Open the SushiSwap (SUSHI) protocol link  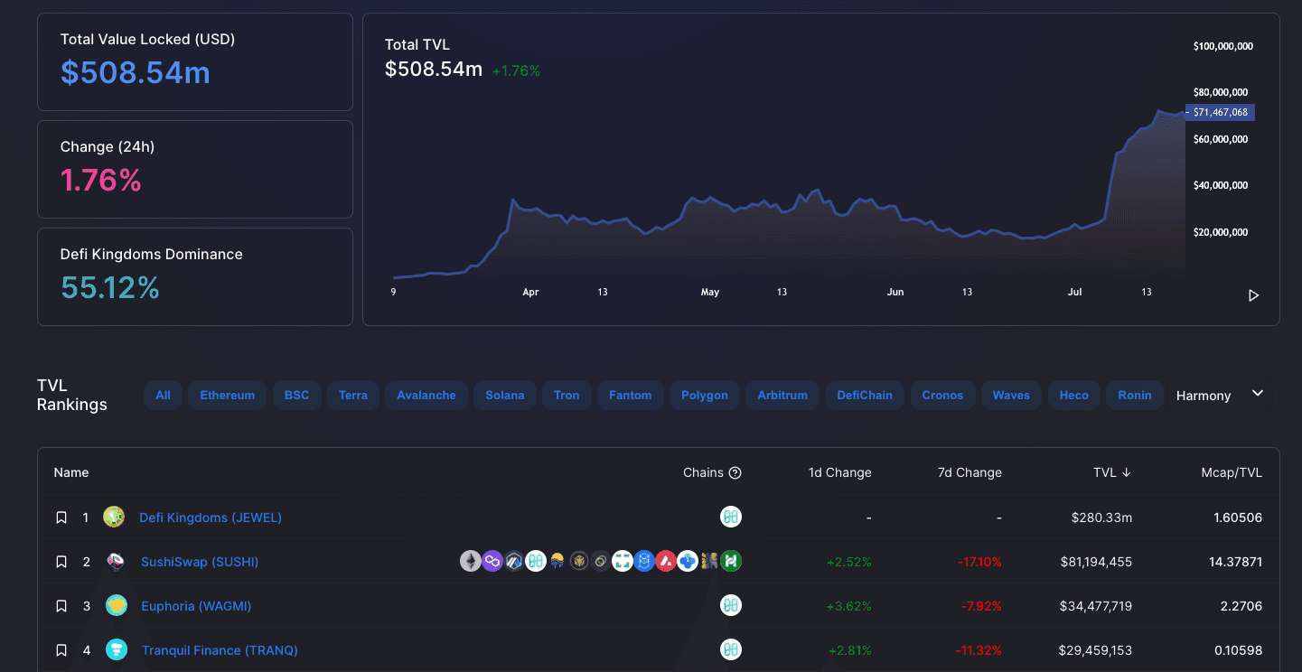(200, 562)
